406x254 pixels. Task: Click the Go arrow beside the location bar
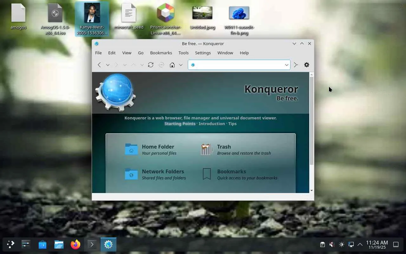(296, 65)
